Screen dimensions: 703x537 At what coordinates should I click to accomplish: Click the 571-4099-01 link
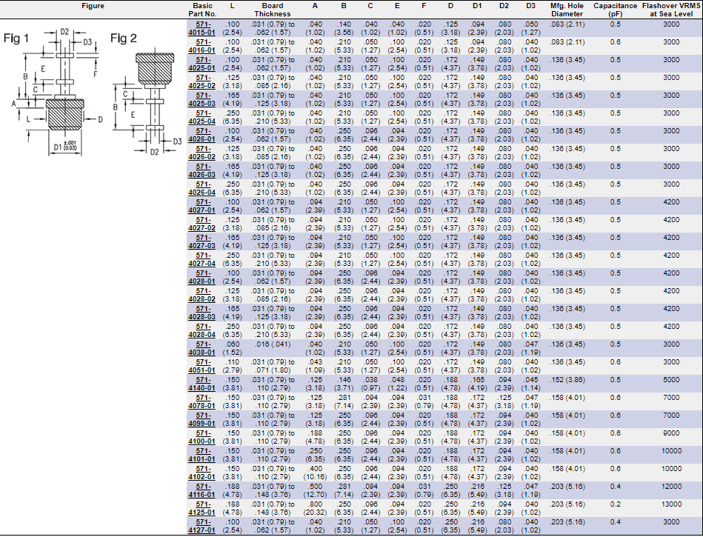[x=200, y=419]
